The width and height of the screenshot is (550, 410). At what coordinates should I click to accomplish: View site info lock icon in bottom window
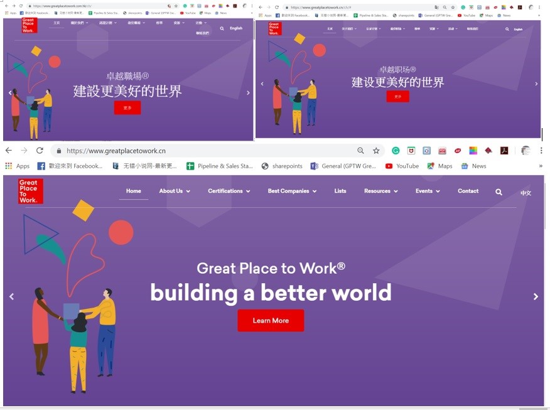(59, 151)
